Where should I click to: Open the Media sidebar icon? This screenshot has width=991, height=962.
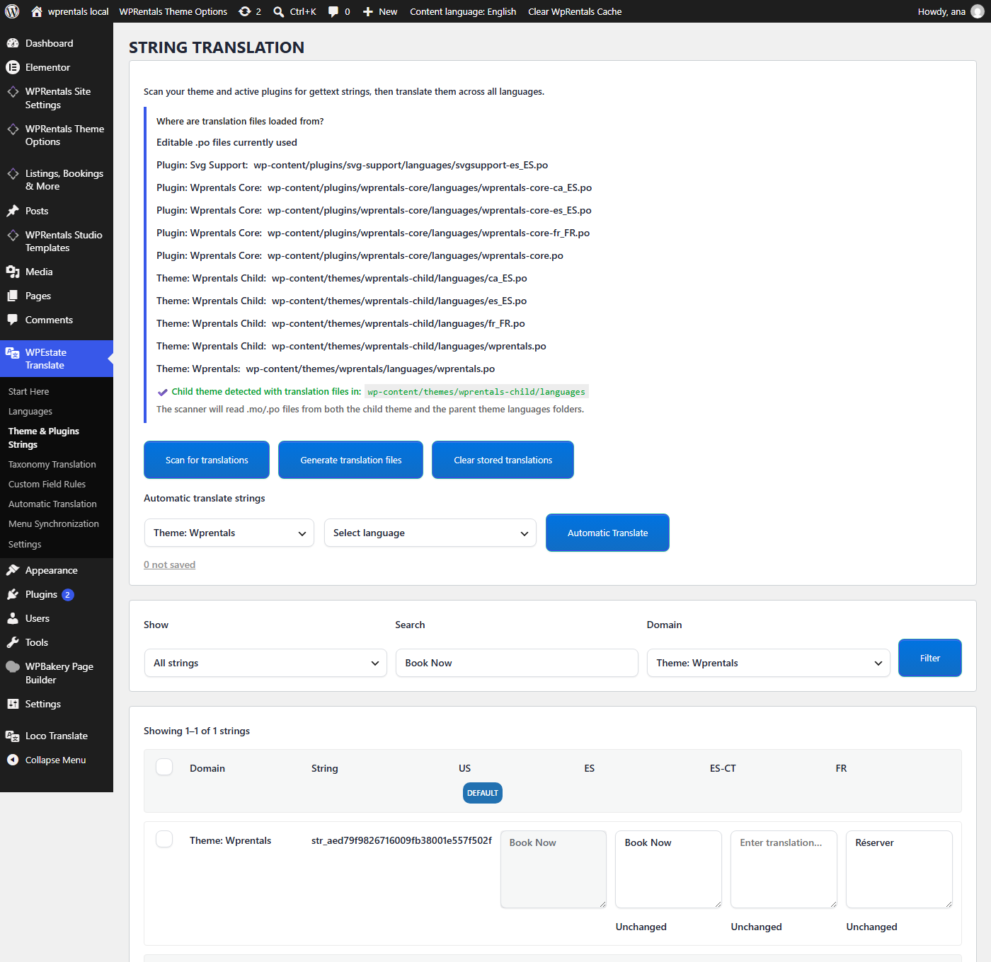pyautogui.click(x=13, y=272)
